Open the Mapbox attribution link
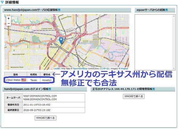Screen dimensions: 178x129 (124, 69)
